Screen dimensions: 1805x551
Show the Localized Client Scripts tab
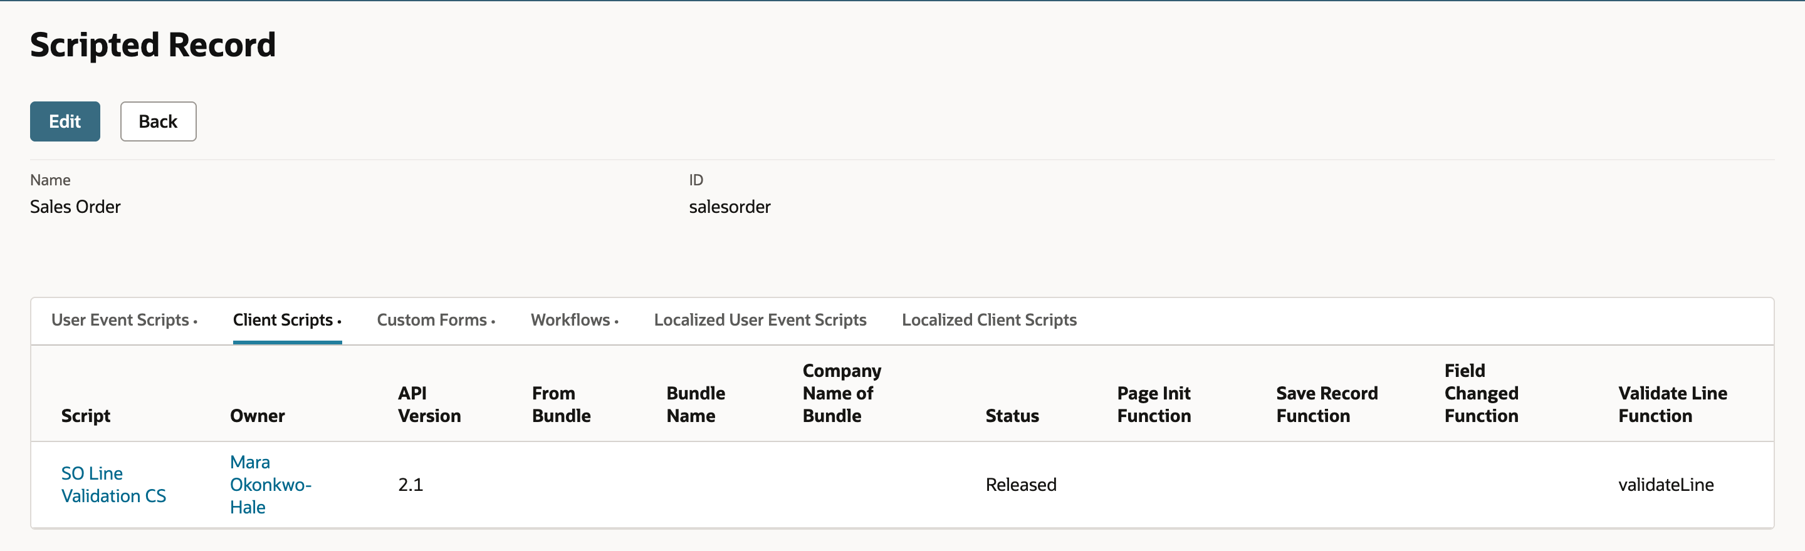[990, 320]
